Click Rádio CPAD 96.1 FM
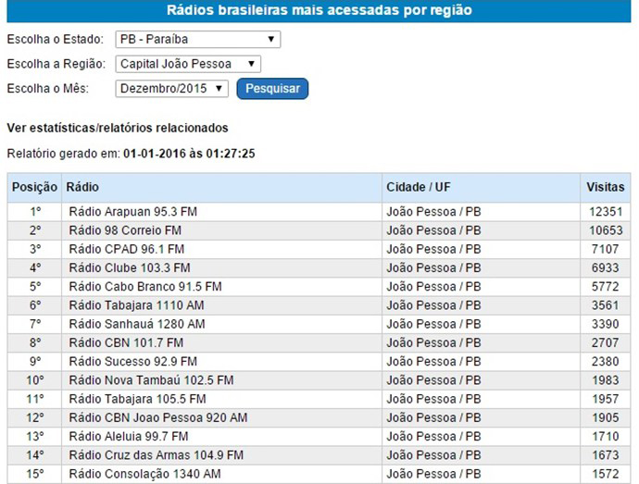The height and width of the screenshot is (484, 639). click(126, 249)
